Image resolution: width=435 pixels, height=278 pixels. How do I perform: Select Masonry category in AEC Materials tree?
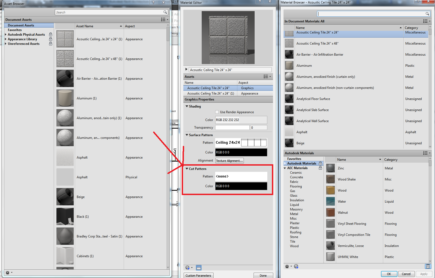[296, 209]
